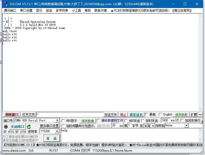Viewport: 205px width, 155px height.
Task: Uncheck the DTR checkbox
Action: [17, 132]
